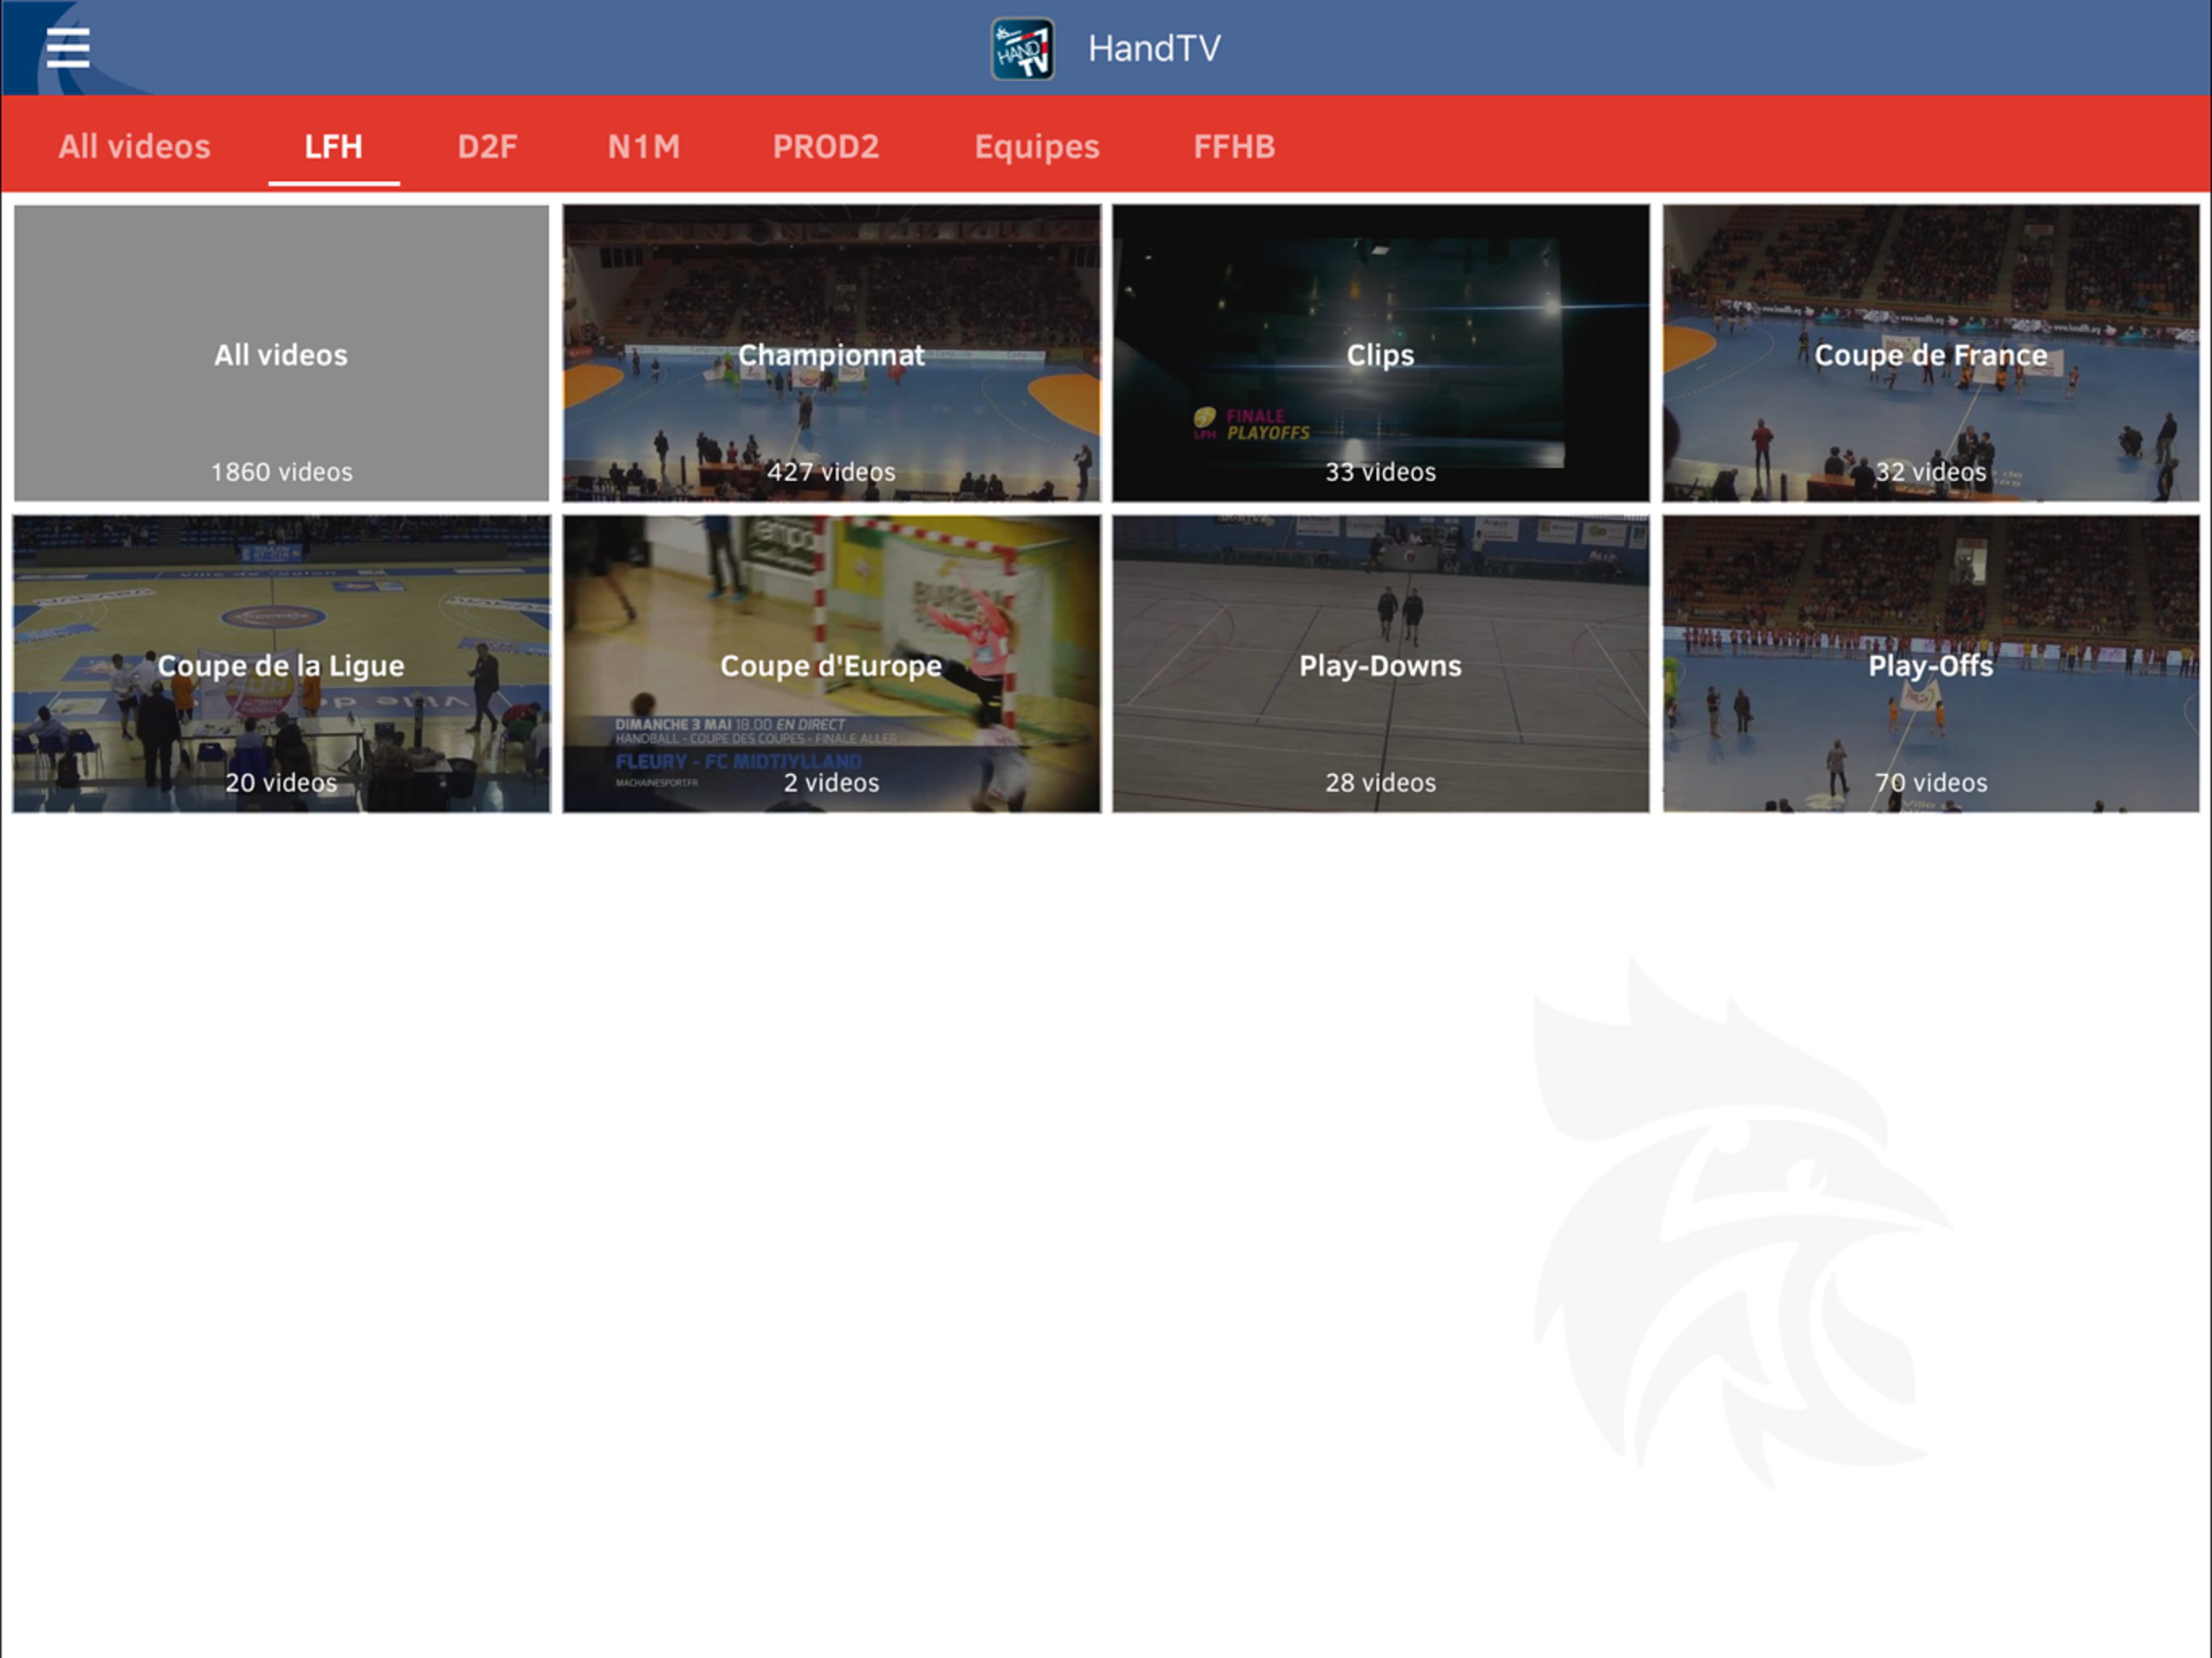This screenshot has height=1658, width=2212.
Task: Tap the 70 videos count label
Action: (1930, 782)
